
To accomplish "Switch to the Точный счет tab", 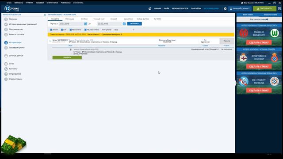I will [x=99, y=19].
